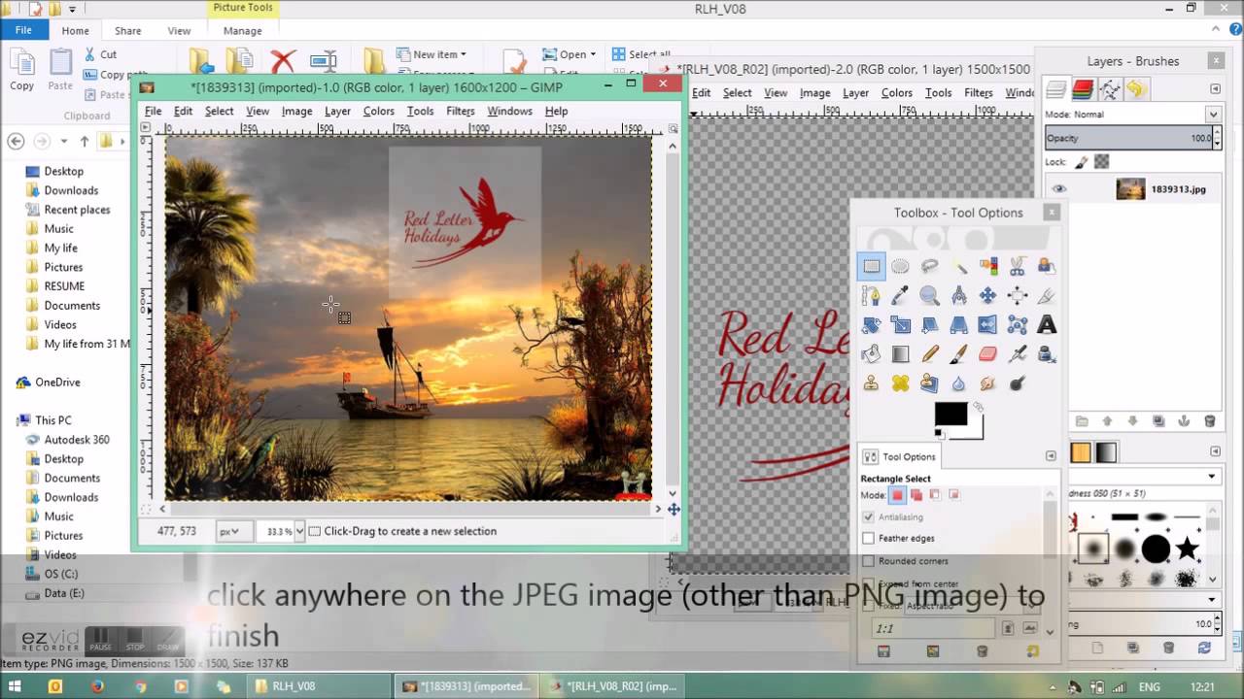Anchor the floating layer

tap(1184, 421)
